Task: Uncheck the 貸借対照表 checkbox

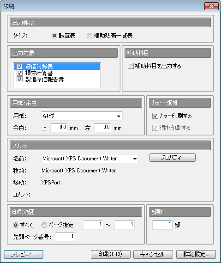Action: (19, 67)
